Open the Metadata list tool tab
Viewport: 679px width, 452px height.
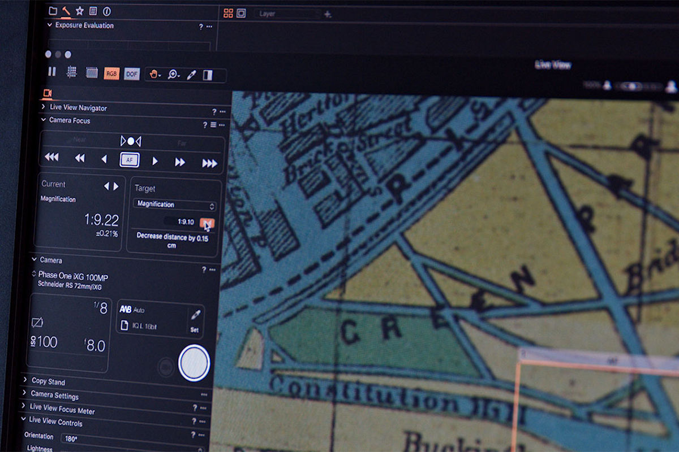(93, 11)
